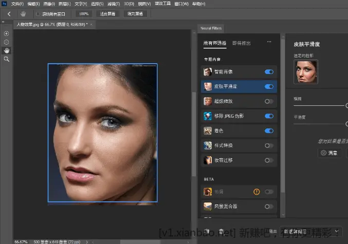Image resolution: width=348 pixels, height=244 pixels.
Task: Select the hand tool icon in options bar
Action: coord(23,14)
